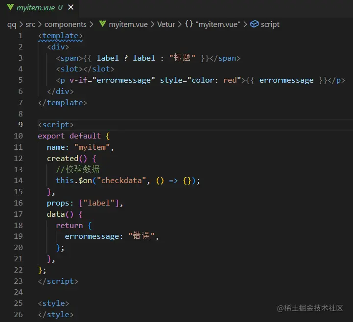Viewport: 353px width, 322px height.
Task: Open the src breadcrumb segment
Action: [30, 24]
